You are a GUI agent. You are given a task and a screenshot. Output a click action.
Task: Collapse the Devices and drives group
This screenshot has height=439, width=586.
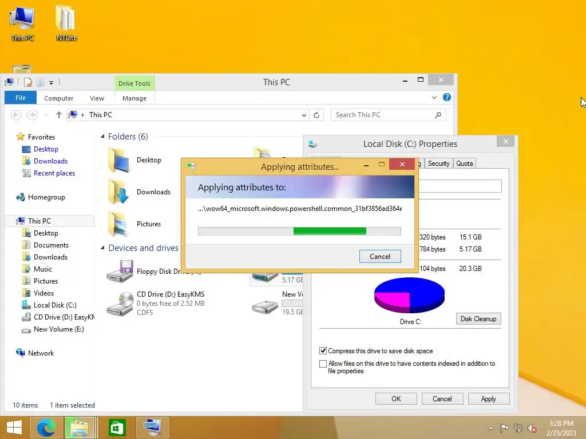[102, 248]
